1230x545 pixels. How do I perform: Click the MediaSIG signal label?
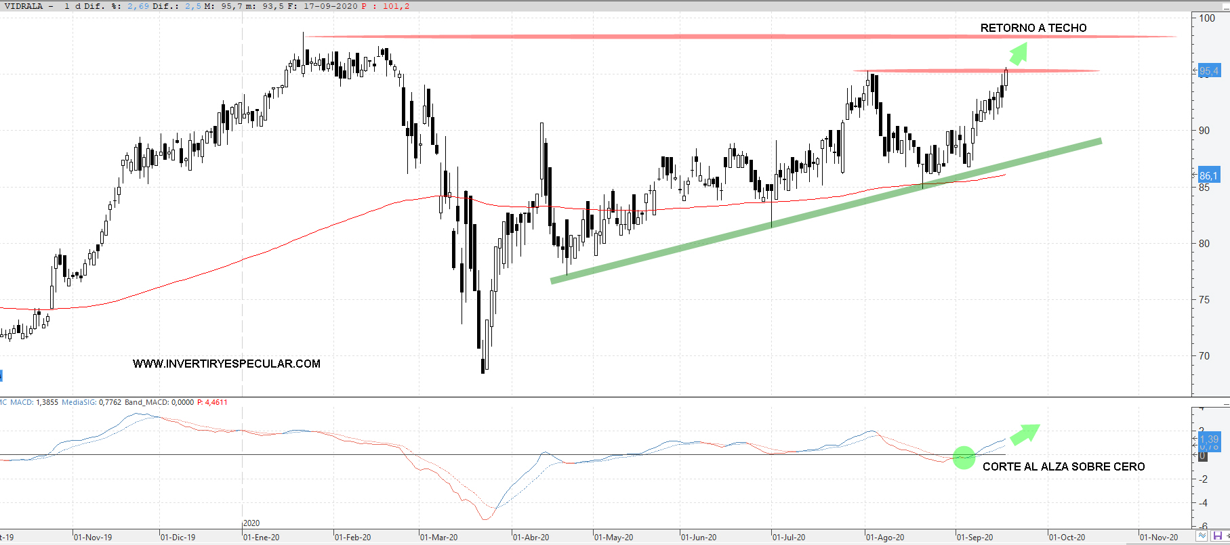coord(79,402)
